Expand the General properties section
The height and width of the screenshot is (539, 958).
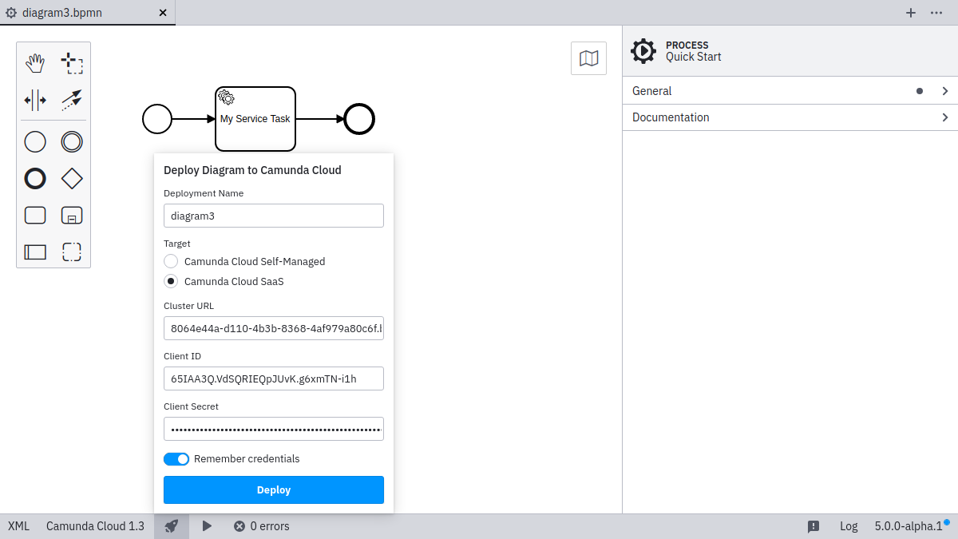789,90
